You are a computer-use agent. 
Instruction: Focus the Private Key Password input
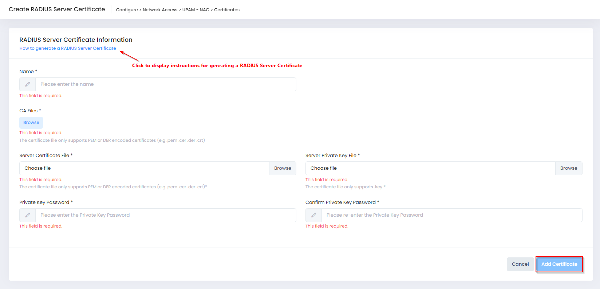click(165, 215)
